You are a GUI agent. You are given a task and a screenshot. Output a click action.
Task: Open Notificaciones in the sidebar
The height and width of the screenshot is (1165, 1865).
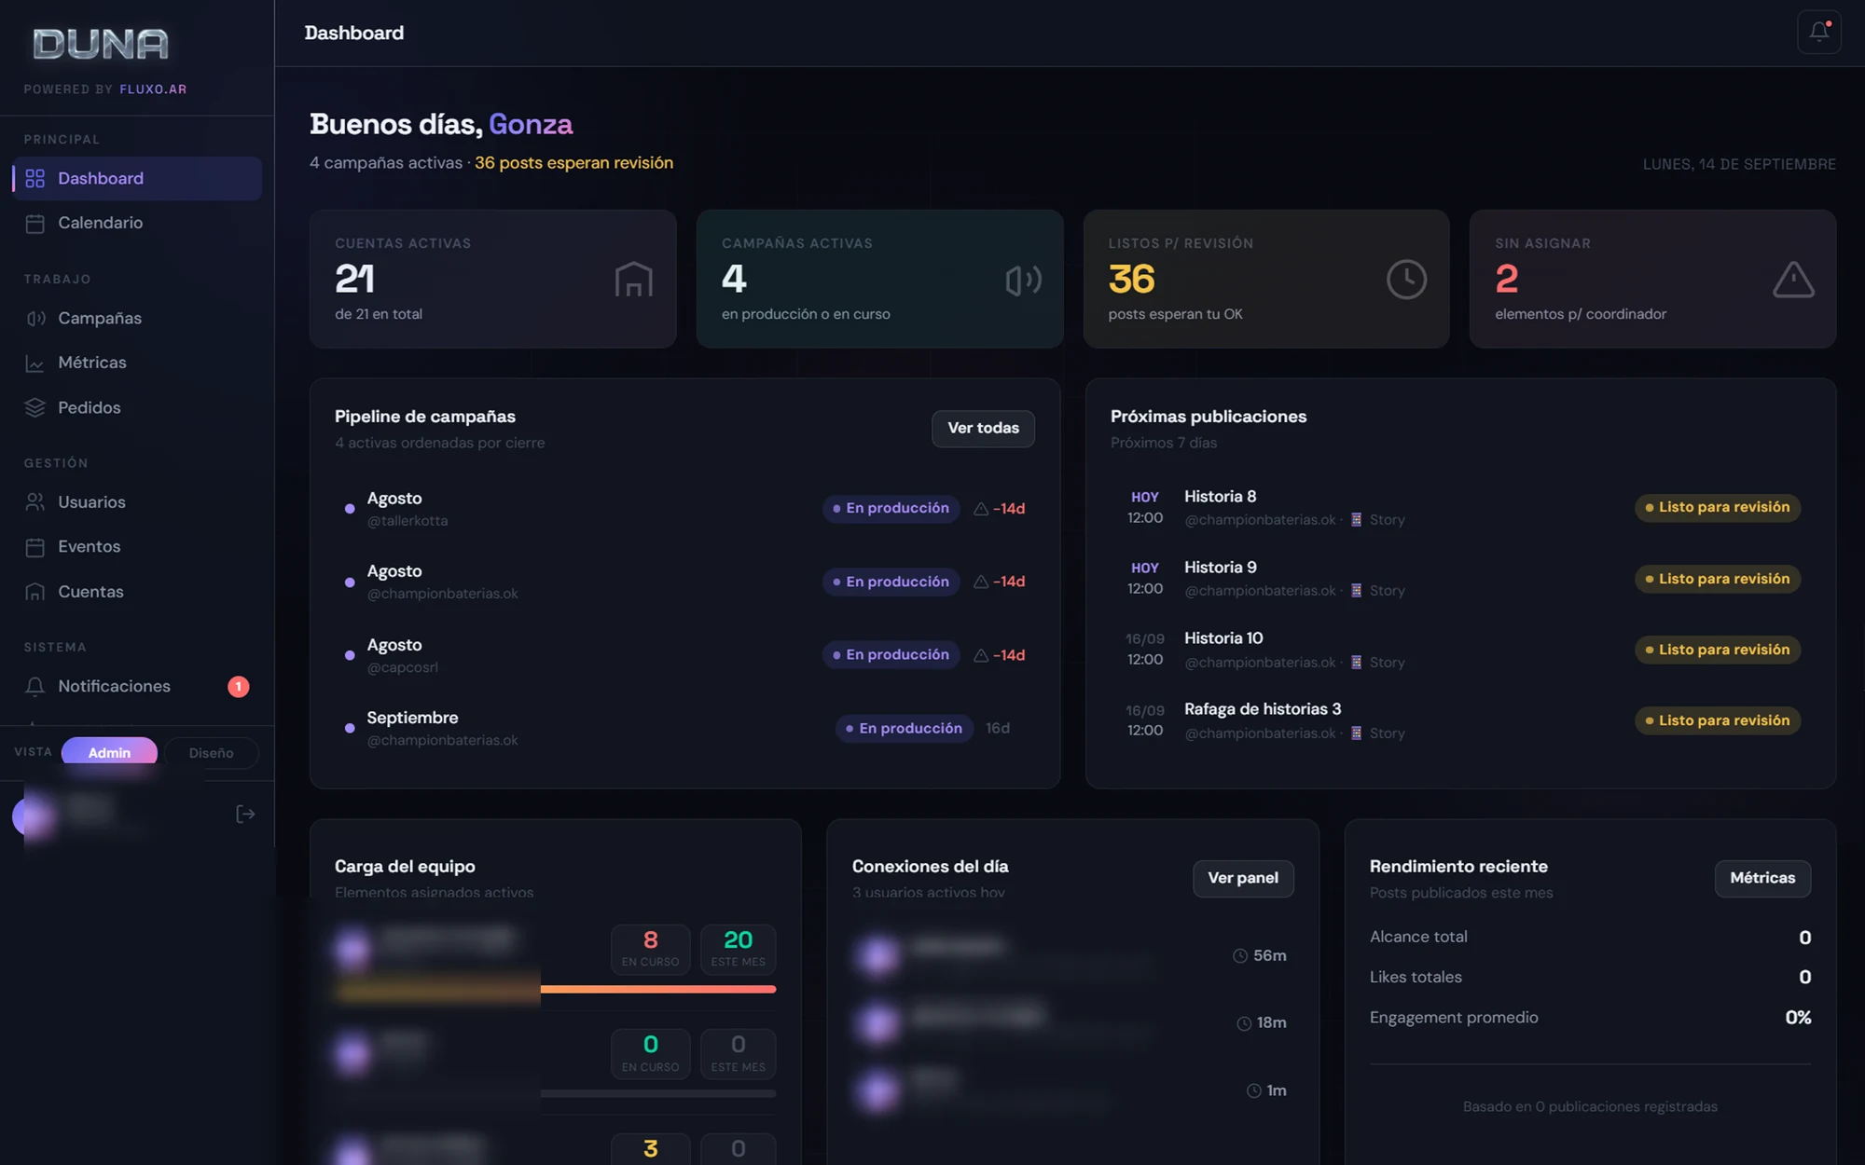click(x=137, y=686)
